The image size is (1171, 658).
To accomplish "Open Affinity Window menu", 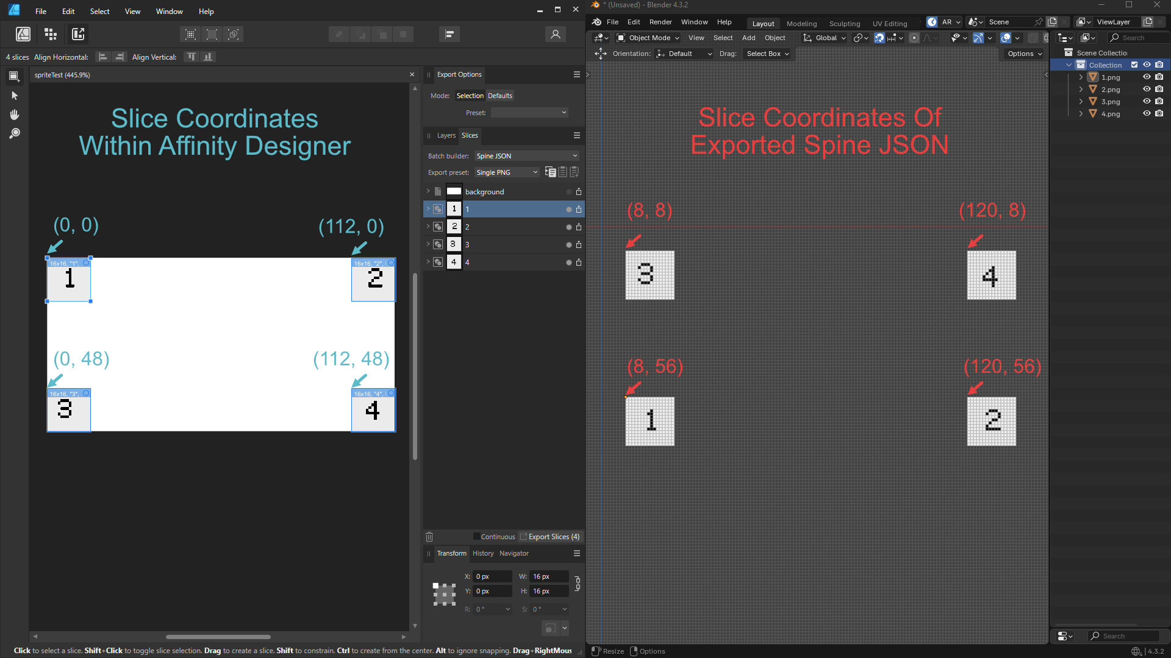I will click(169, 11).
